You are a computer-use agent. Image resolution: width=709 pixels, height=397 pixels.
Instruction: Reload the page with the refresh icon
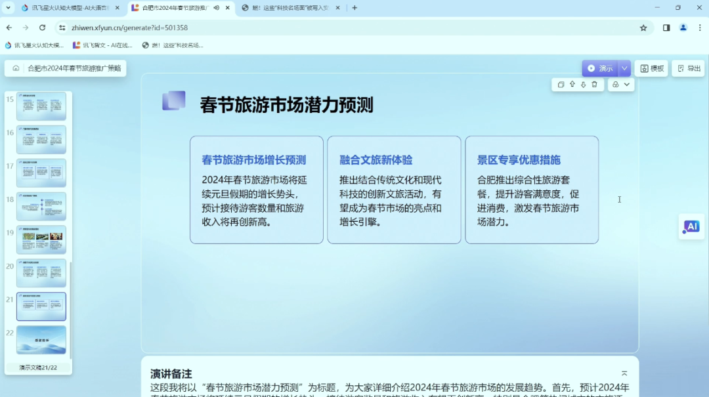43,28
